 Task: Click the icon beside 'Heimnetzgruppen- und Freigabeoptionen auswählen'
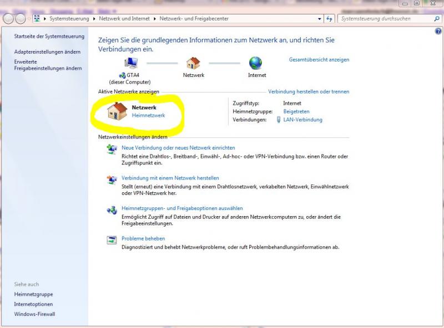pos(112,209)
